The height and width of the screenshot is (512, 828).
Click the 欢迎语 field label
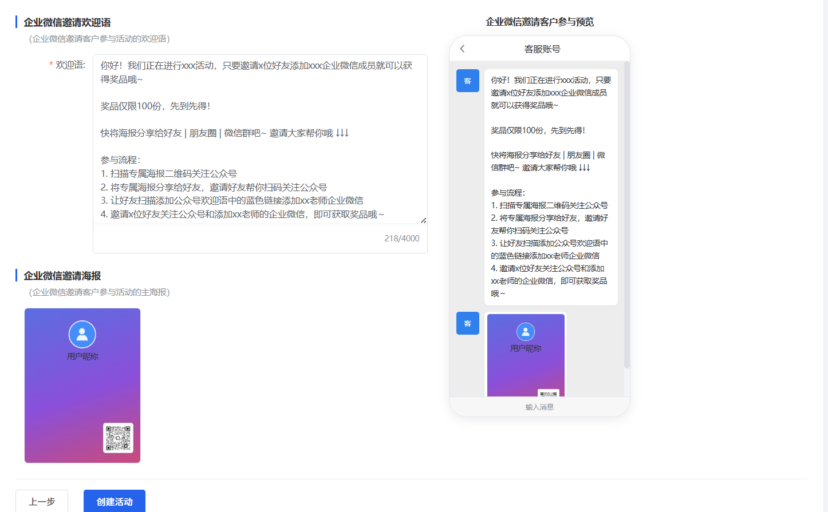[x=70, y=65]
